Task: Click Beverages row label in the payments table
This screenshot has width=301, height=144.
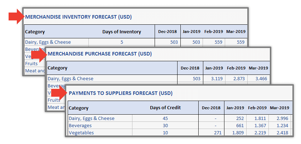Action: point(80,126)
